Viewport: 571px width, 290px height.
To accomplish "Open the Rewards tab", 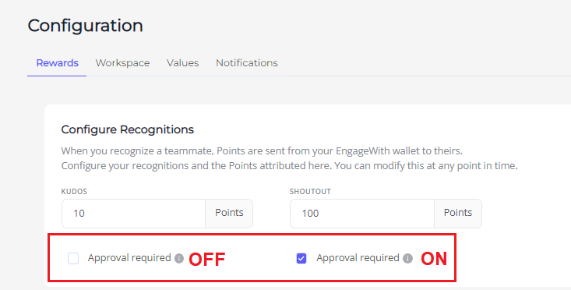I will 57,63.
